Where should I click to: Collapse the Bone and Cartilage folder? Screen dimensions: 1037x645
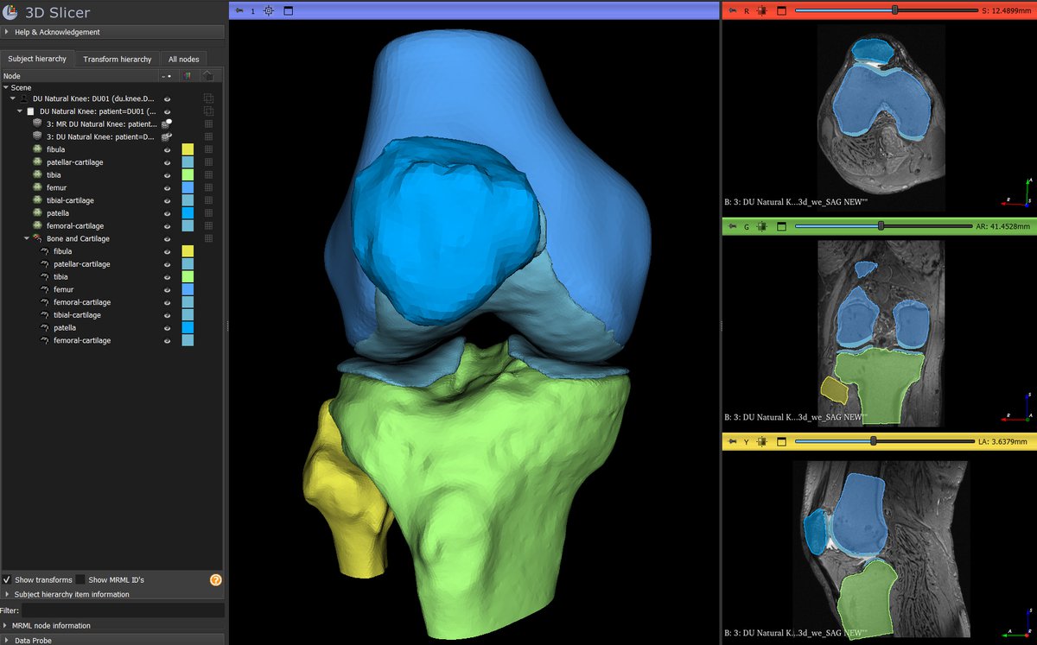coord(27,238)
